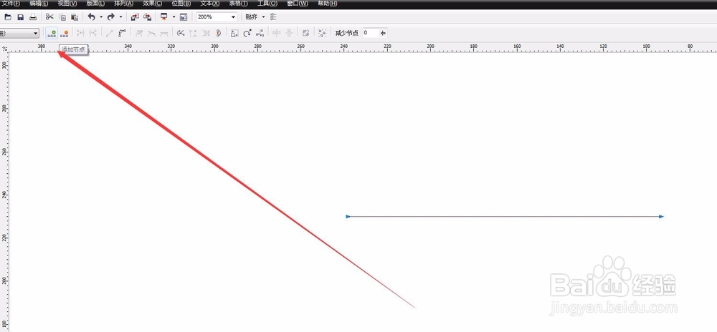Expand the application launcher dropdown arrow
717x332 pixels.
174,17
